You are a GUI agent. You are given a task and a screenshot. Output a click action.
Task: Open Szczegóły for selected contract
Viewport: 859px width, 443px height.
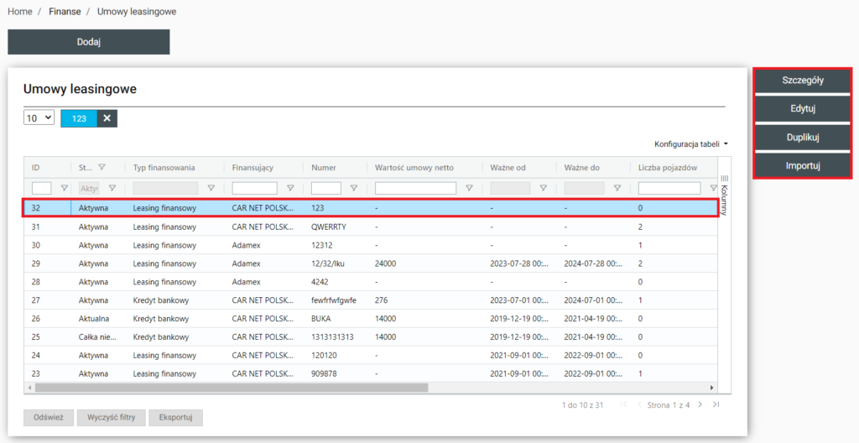[x=802, y=81]
